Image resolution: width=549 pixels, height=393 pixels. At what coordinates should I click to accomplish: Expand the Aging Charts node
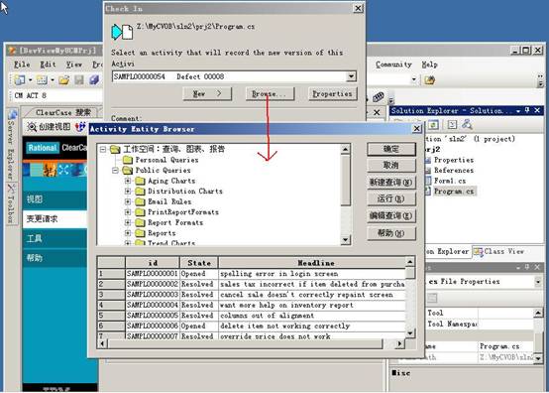pos(128,181)
